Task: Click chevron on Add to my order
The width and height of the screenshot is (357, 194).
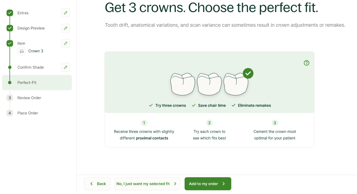Action: coord(224,184)
